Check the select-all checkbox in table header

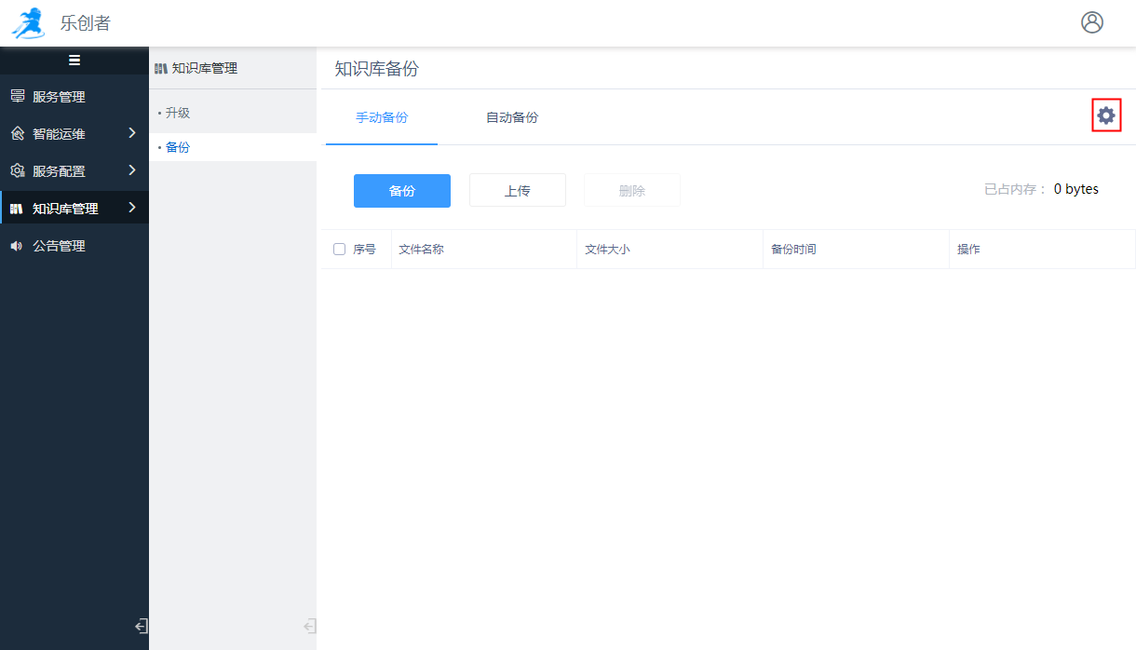click(340, 249)
